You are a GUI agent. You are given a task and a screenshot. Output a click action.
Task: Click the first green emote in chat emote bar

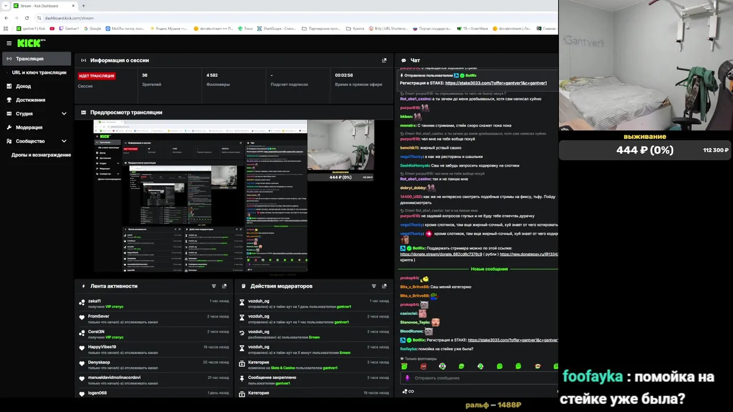tap(404, 366)
